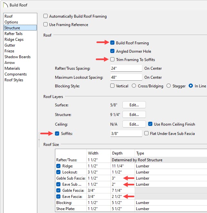
Task: Click the Type column header
Action: [x=171, y=153]
